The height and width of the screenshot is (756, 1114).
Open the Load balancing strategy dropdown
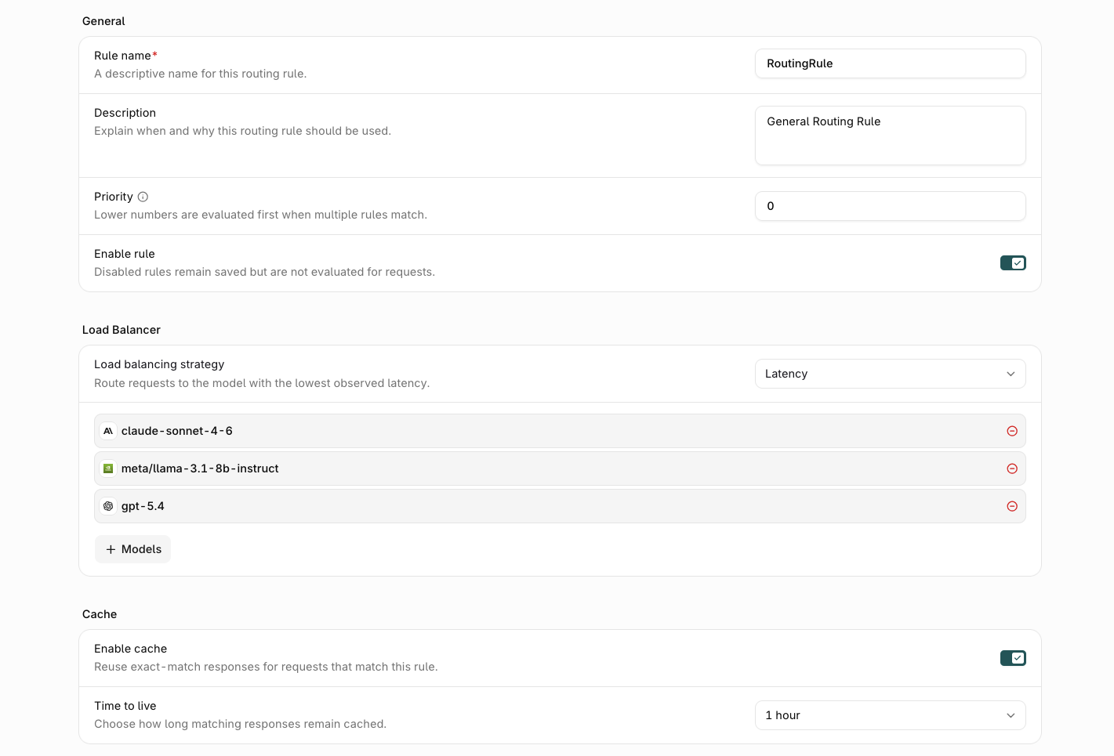pyautogui.click(x=890, y=374)
